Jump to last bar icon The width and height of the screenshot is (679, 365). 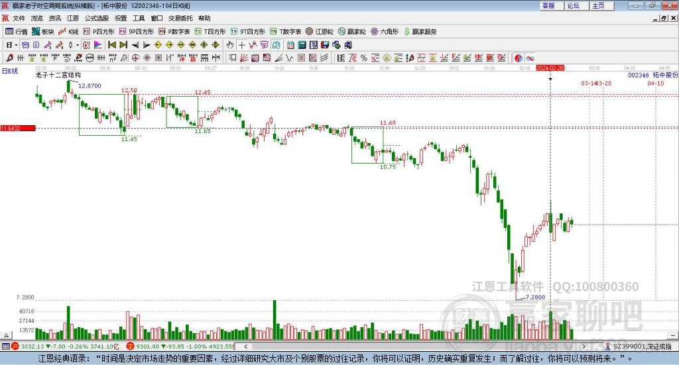(123, 45)
